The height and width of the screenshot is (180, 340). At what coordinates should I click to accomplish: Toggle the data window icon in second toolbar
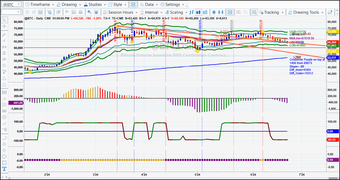click(230, 12)
